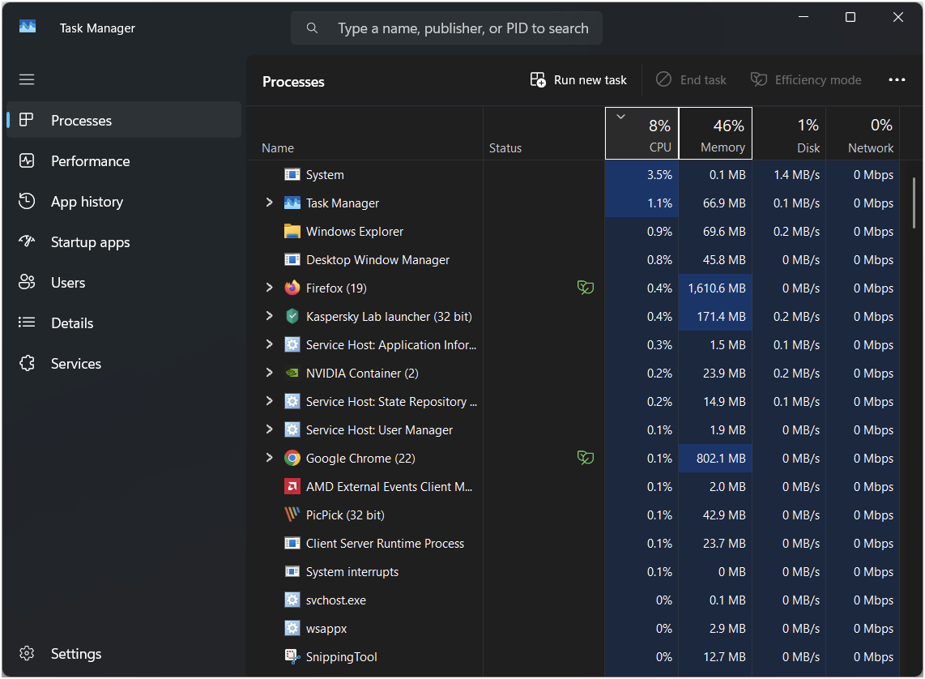Click the Firefox icon in process list
This screenshot has width=925, height=679.
coord(292,288)
